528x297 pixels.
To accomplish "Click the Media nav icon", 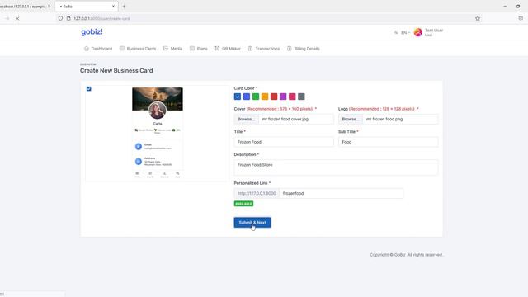I will tap(166, 49).
